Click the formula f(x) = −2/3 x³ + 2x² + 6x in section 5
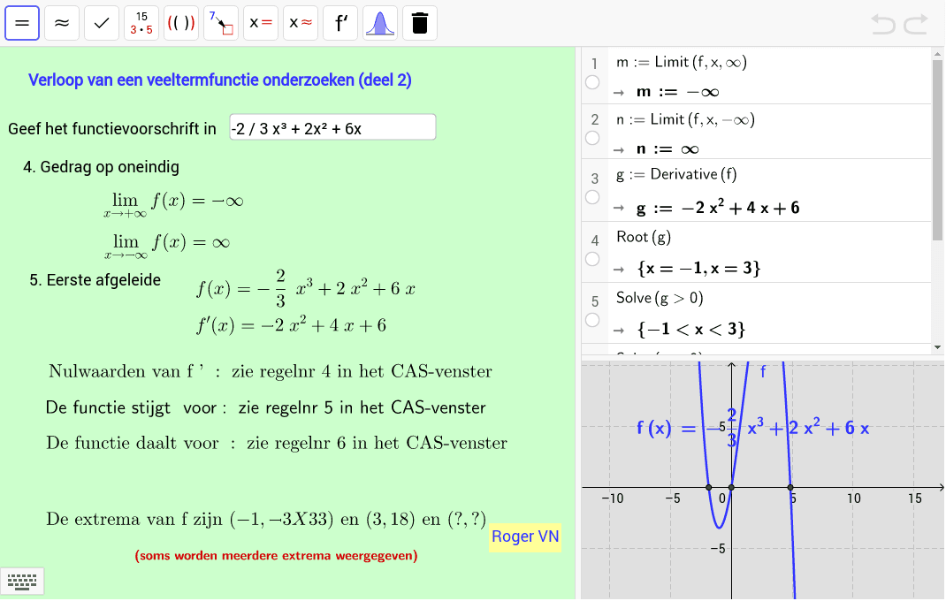 coord(305,288)
